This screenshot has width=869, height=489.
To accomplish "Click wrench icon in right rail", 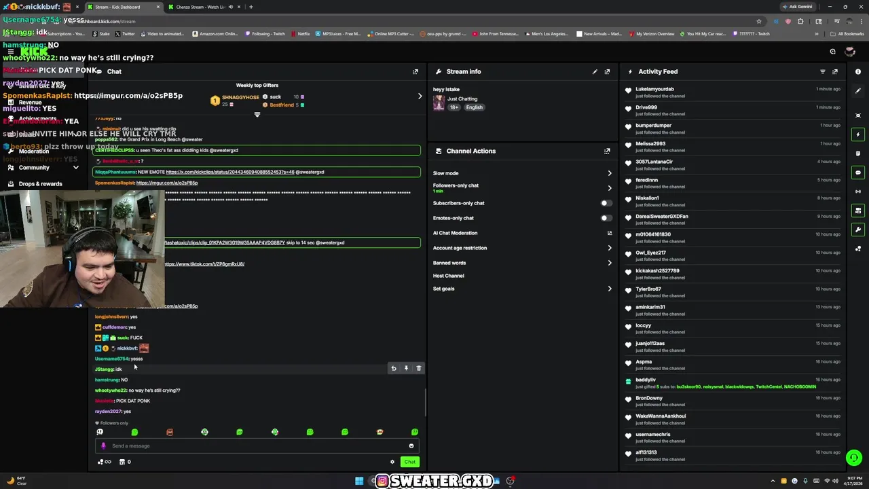I will 858,230.
